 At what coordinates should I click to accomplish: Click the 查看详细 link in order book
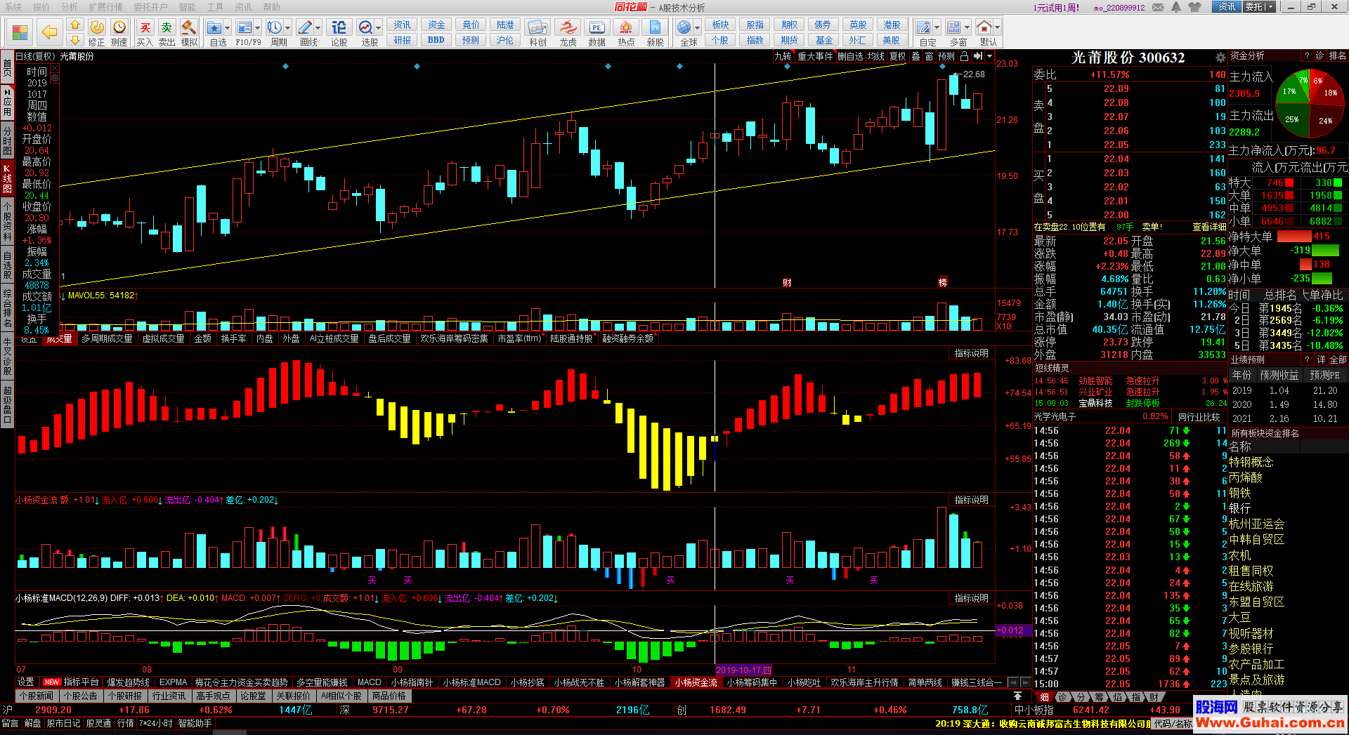tap(1208, 227)
